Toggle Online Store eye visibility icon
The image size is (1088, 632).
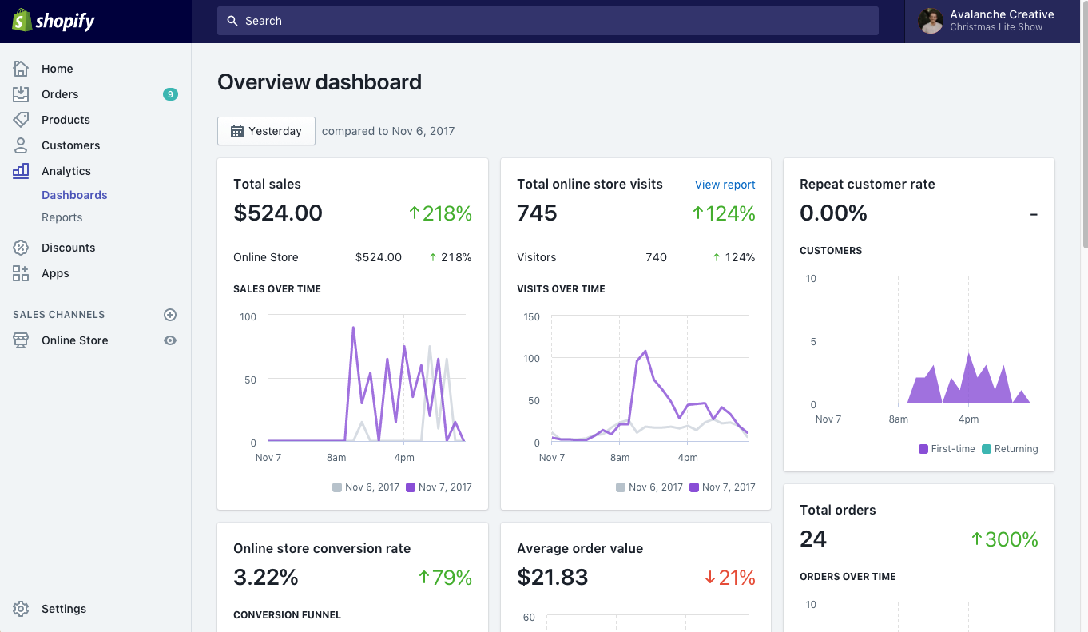click(x=169, y=340)
